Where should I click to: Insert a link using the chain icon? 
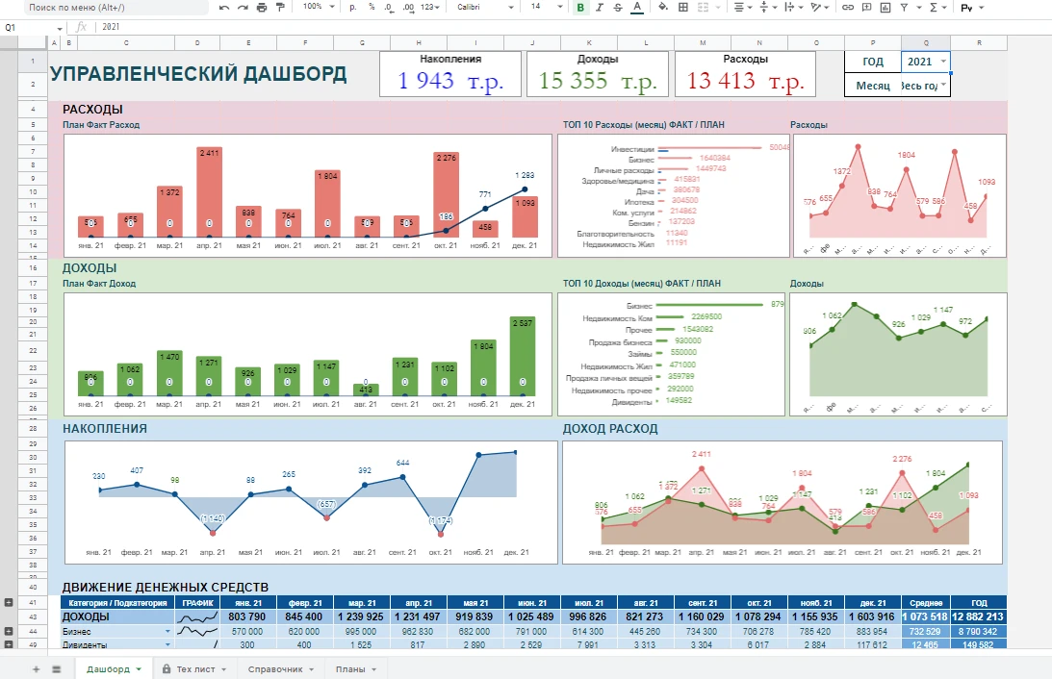click(847, 8)
